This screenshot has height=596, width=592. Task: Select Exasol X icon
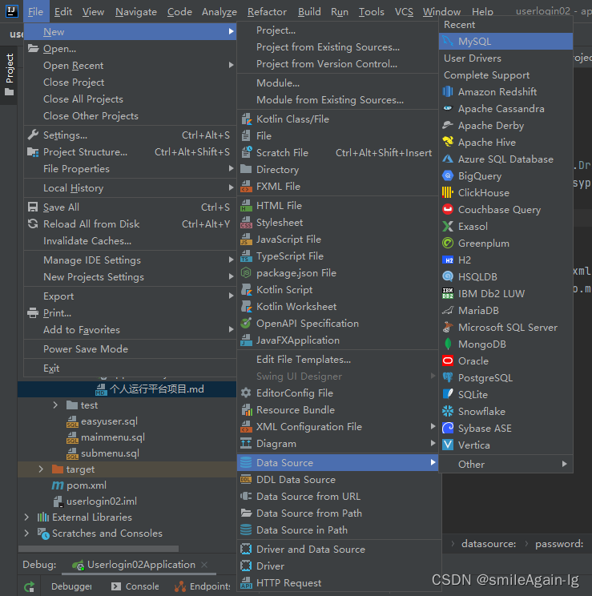point(448,226)
